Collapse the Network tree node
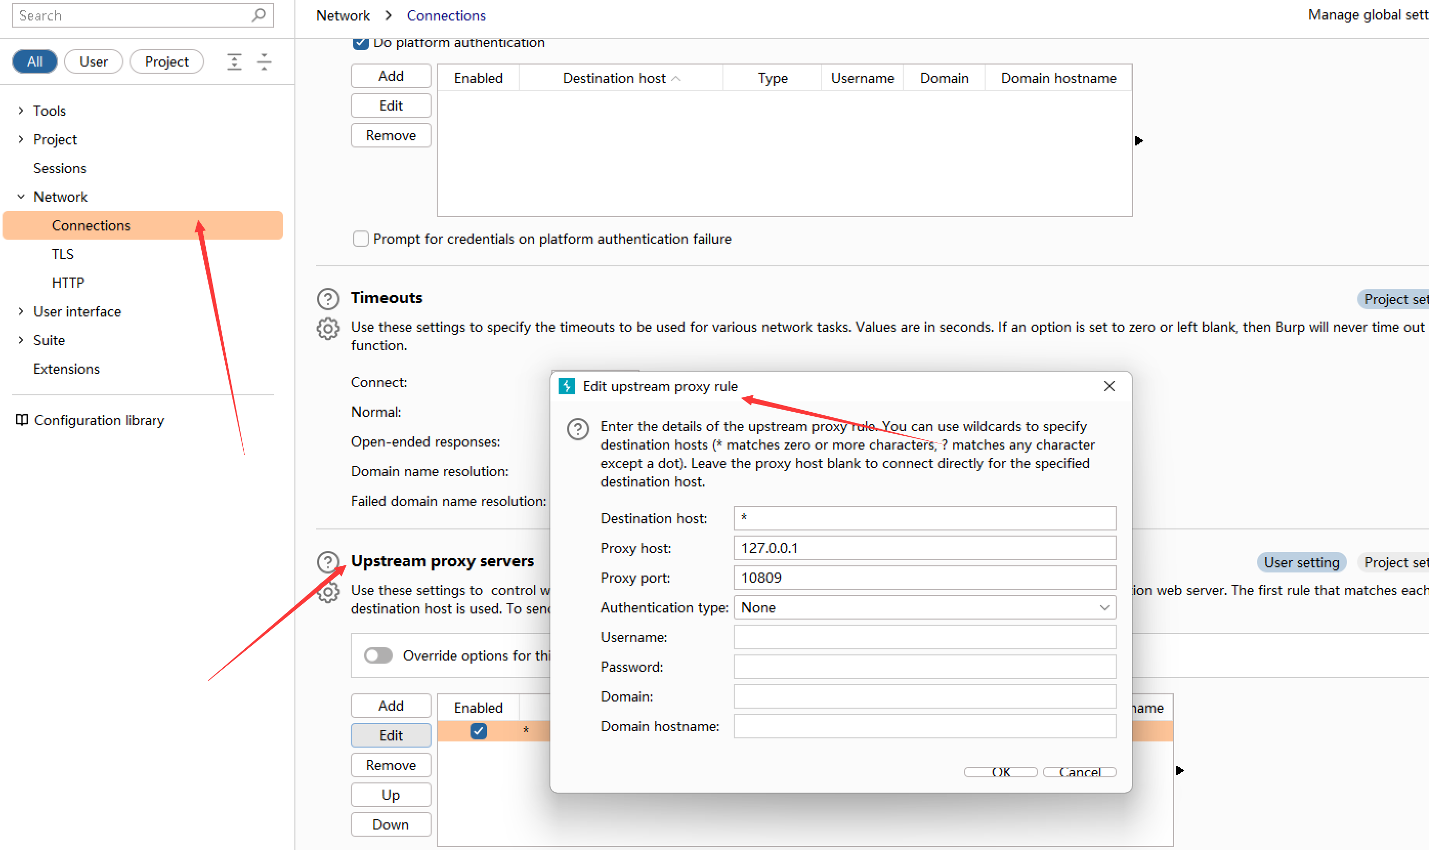Viewport: 1429px width, 850px height. (21, 197)
